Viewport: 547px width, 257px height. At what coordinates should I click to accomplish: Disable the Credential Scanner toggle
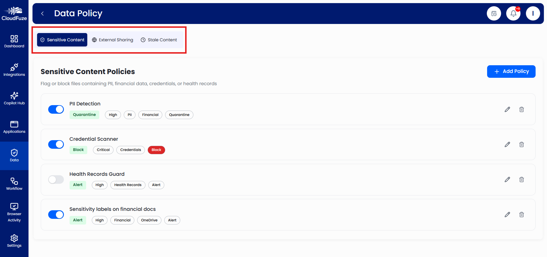56,144
